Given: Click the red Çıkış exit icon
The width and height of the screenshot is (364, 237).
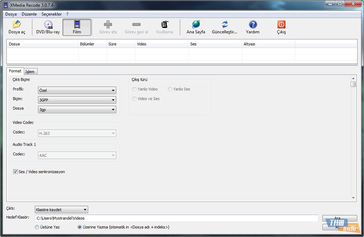Looking at the screenshot, I should [x=281, y=25].
